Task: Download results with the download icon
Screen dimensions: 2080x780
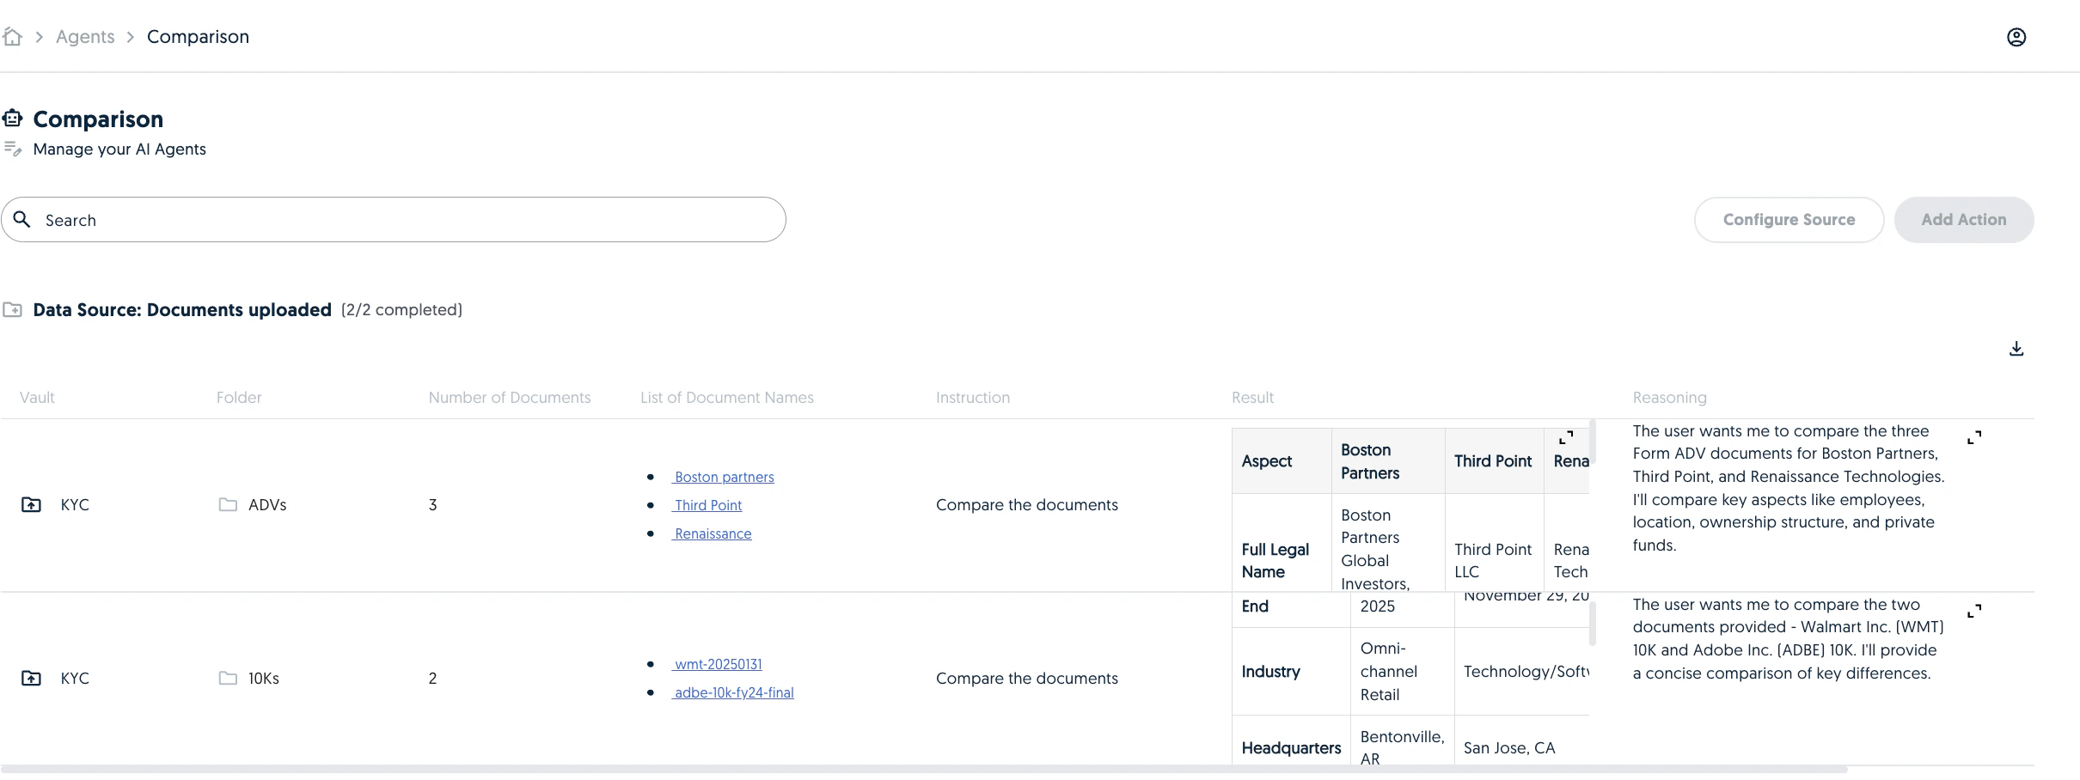Action: (x=2016, y=349)
